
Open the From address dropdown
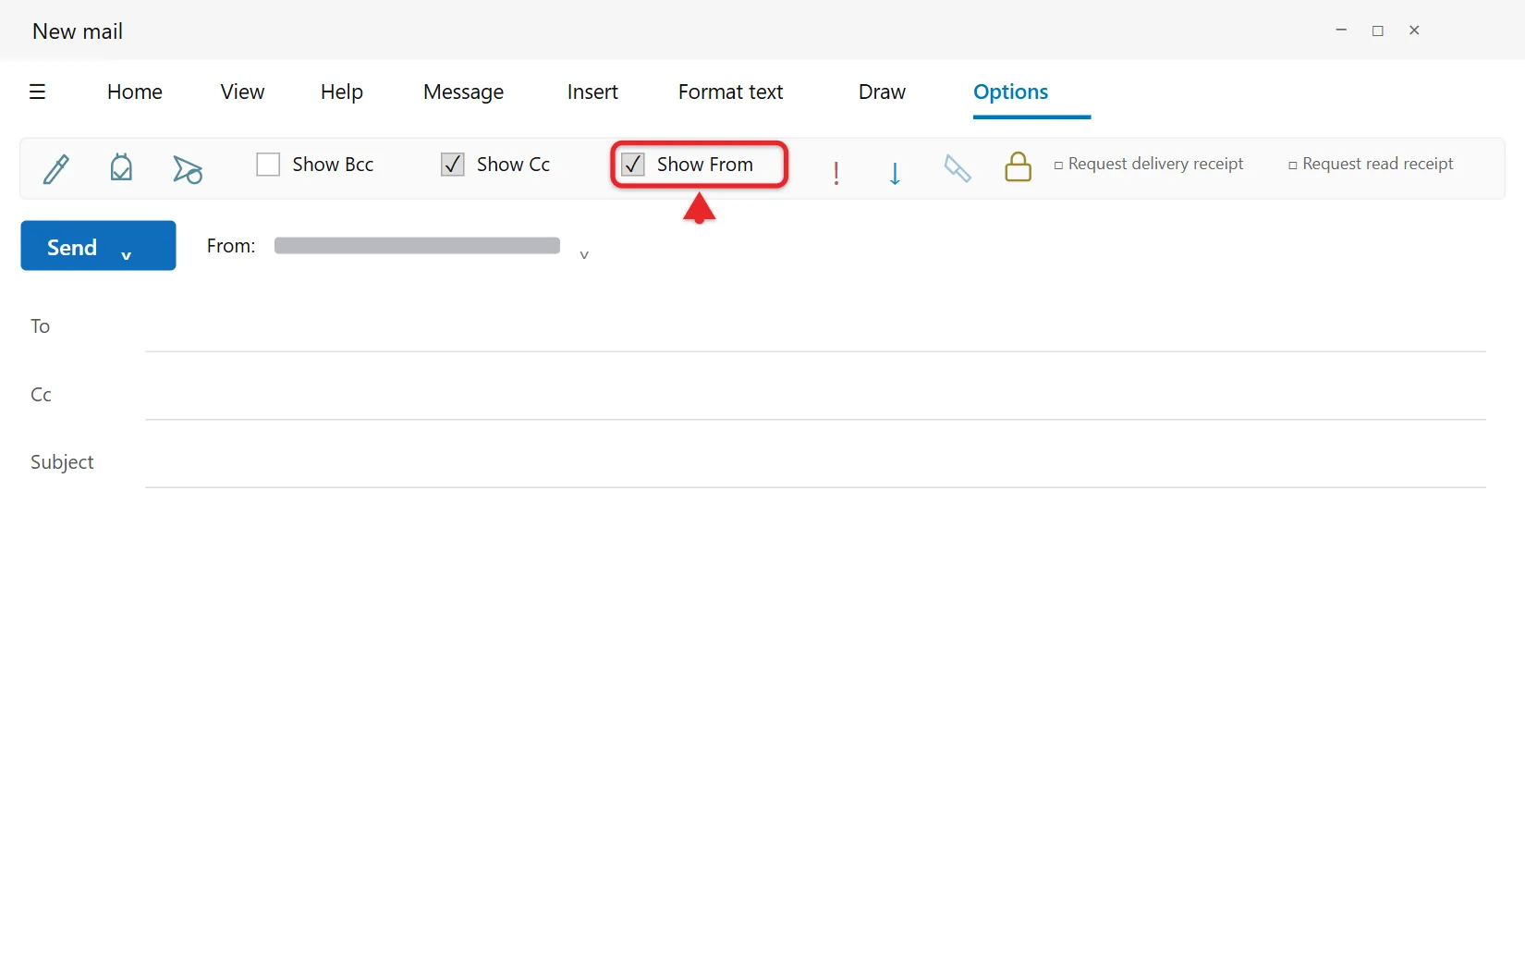(x=584, y=255)
